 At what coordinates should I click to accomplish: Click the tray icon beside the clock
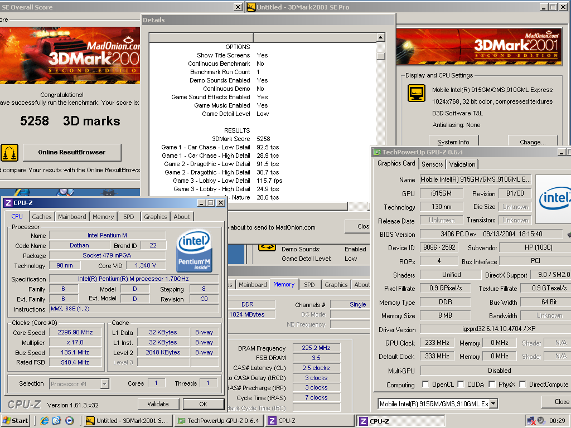tap(541, 421)
